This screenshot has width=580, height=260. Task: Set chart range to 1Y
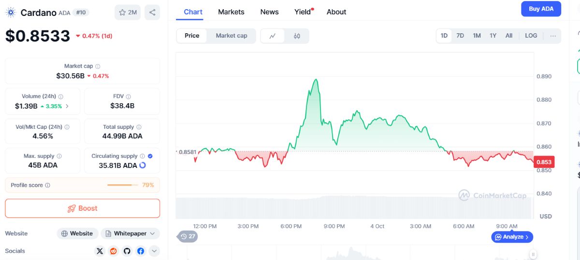click(493, 36)
